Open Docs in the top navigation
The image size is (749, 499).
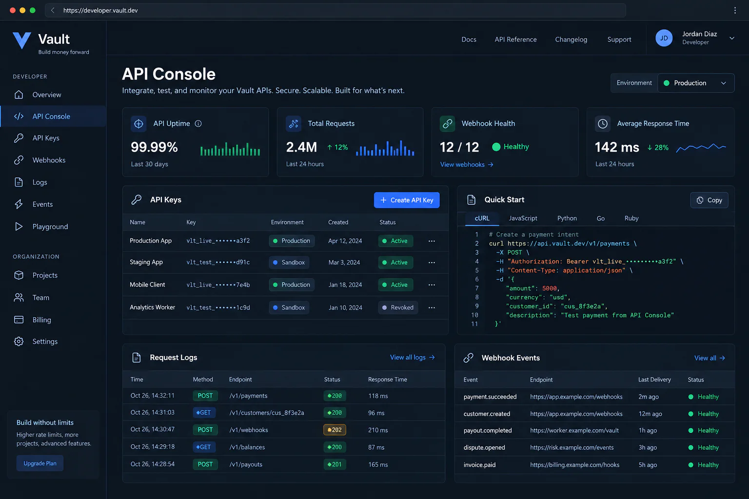469,39
